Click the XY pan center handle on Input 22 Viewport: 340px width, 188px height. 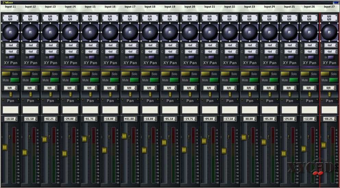click(230, 32)
